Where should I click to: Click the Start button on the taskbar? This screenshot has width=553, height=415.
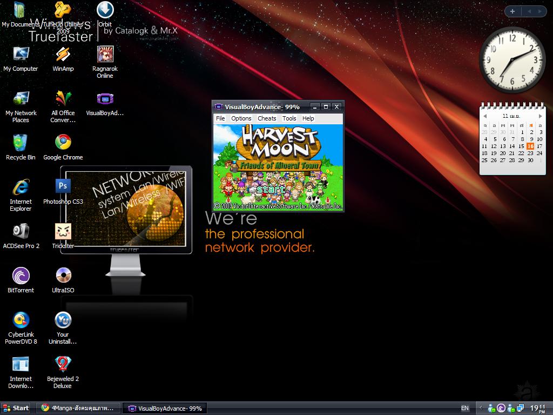click(x=16, y=408)
